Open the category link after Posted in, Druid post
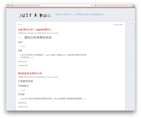 pos(26,107)
